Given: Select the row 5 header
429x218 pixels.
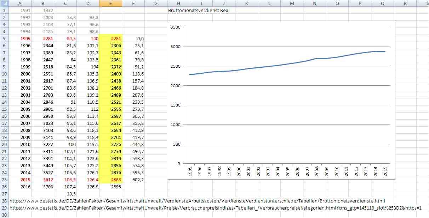Looking at the screenshot, I should point(4,38).
